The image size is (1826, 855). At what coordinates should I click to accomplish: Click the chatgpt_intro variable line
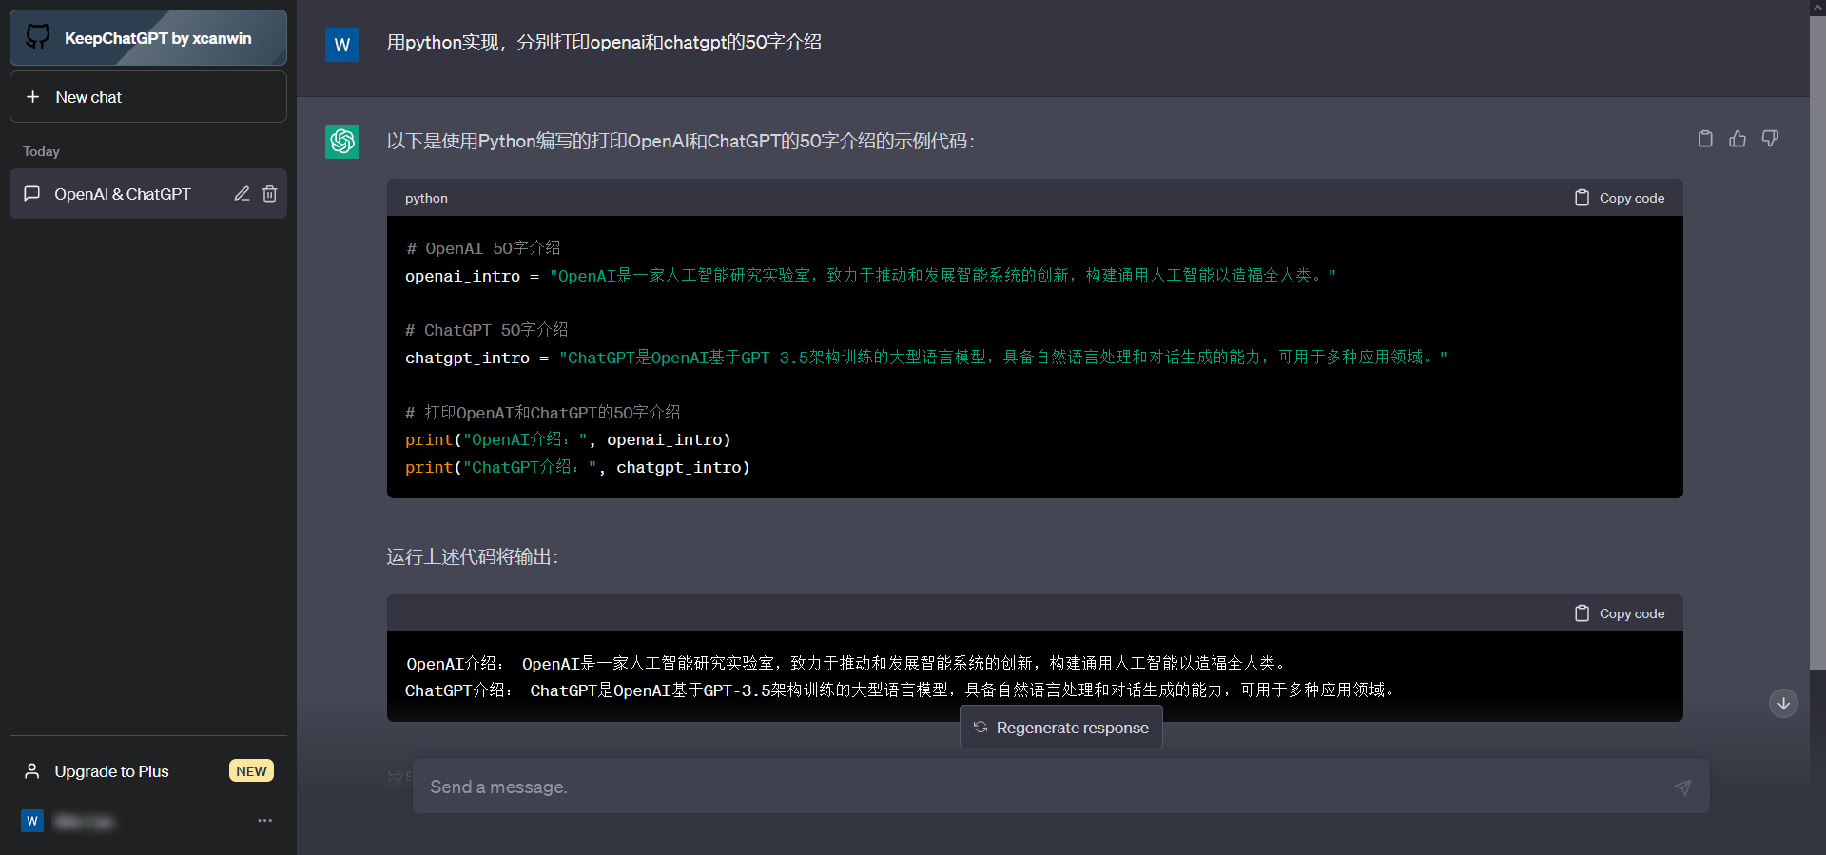tap(926, 358)
